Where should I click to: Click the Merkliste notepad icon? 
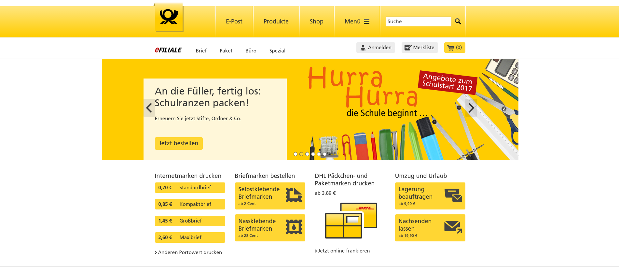(408, 48)
